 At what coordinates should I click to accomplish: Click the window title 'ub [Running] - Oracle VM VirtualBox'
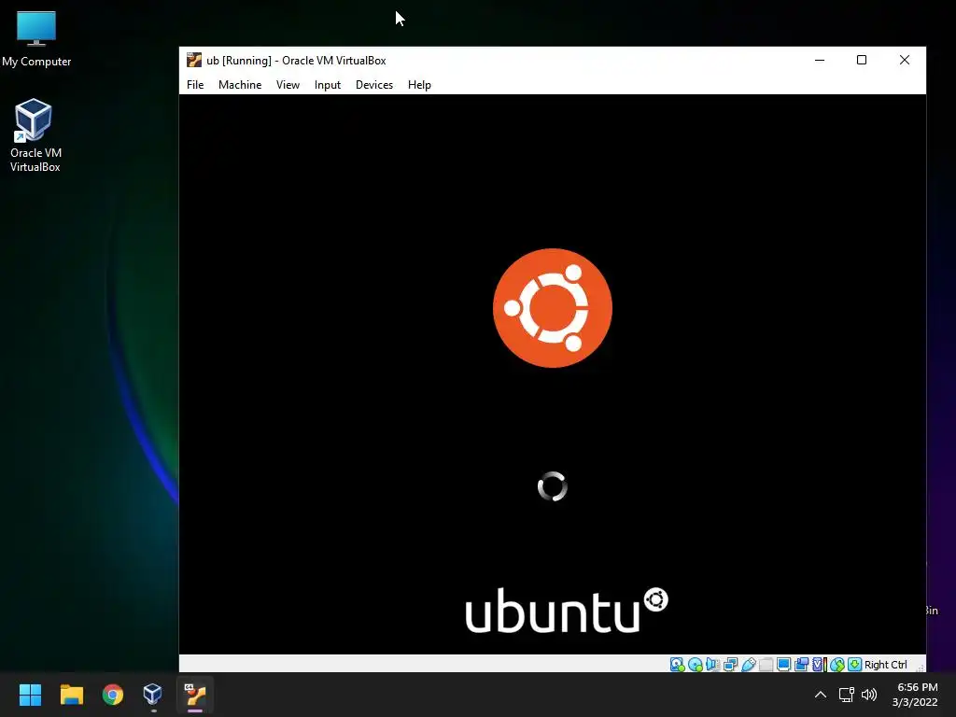pos(296,61)
